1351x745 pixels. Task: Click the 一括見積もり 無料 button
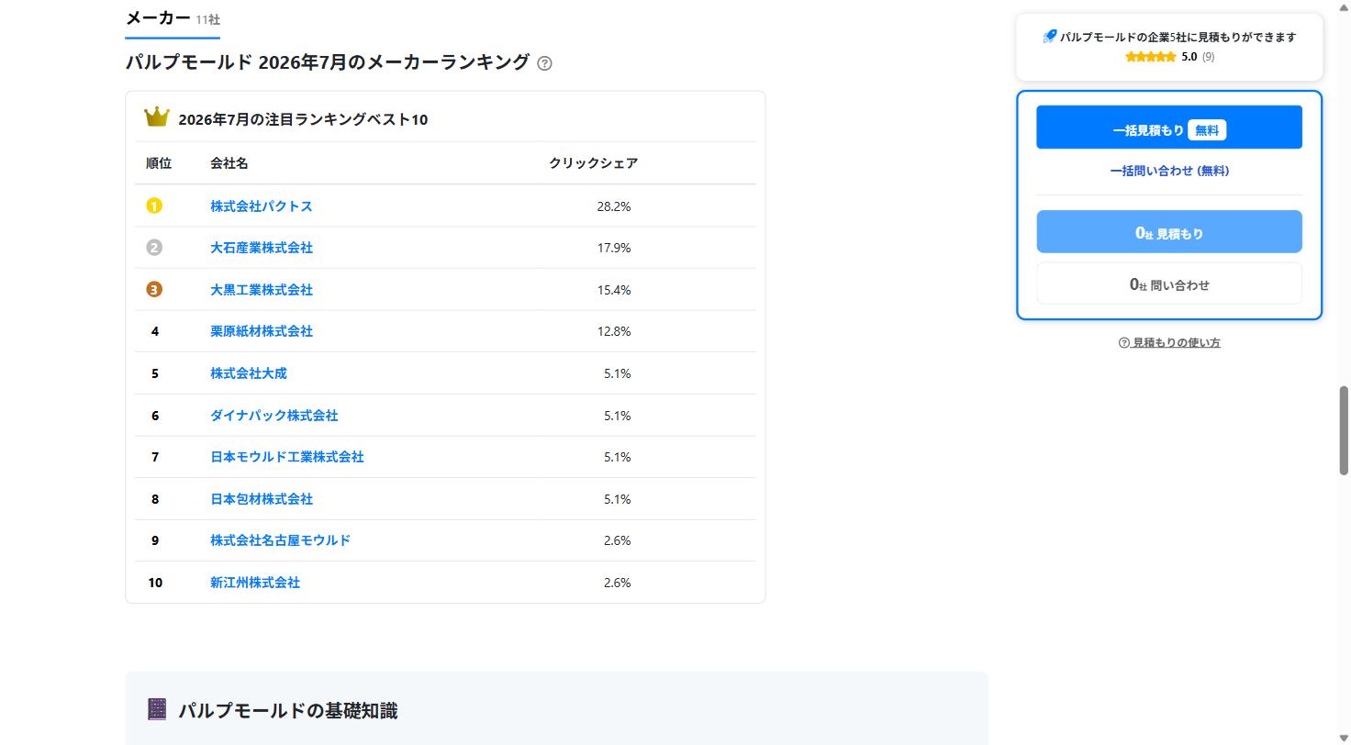click(x=1169, y=128)
